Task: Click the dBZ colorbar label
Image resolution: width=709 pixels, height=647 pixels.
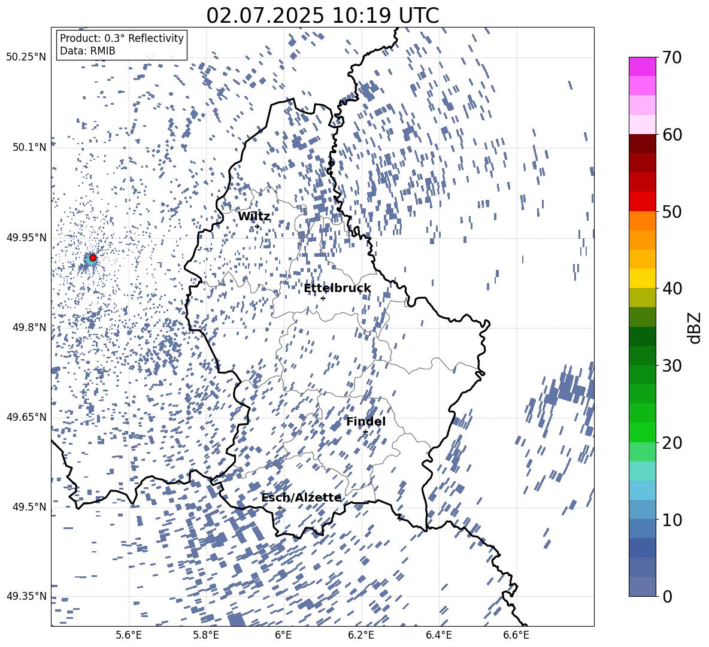Action: click(x=695, y=327)
